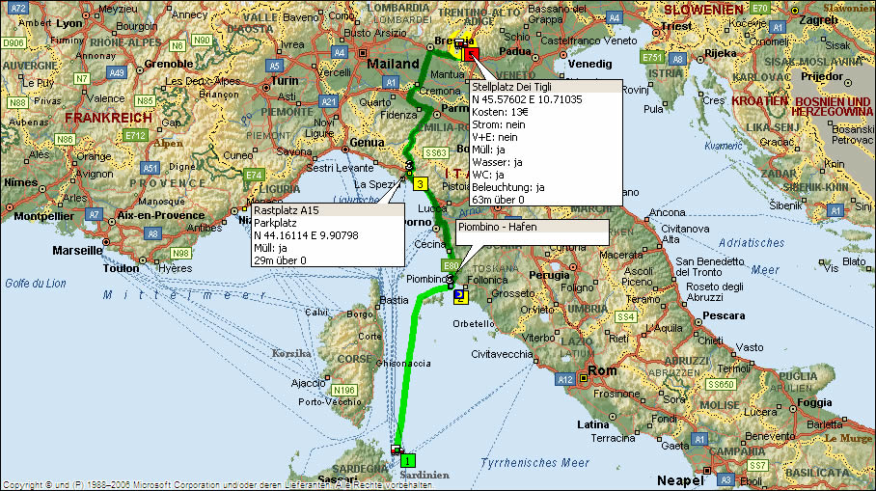Click the red end-of-route marker near Brescia
The height and width of the screenshot is (491, 876).
tap(472, 55)
